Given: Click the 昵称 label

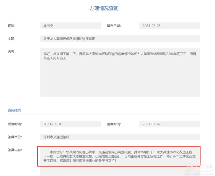Looking at the screenshot, I should click(x=12, y=26).
